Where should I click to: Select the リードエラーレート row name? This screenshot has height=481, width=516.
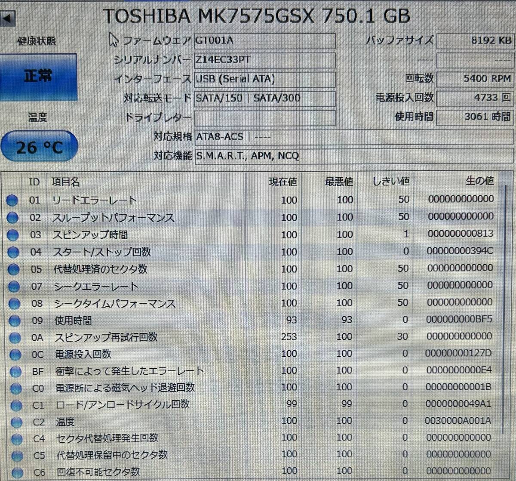[94, 200]
